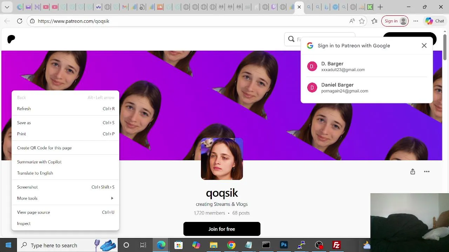Click the 1,720 members text
Image resolution: width=449 pixels, height=252 pixels.
(209, 213)
